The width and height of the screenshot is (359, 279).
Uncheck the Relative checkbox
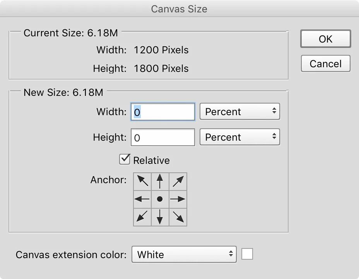click(125, 160)
